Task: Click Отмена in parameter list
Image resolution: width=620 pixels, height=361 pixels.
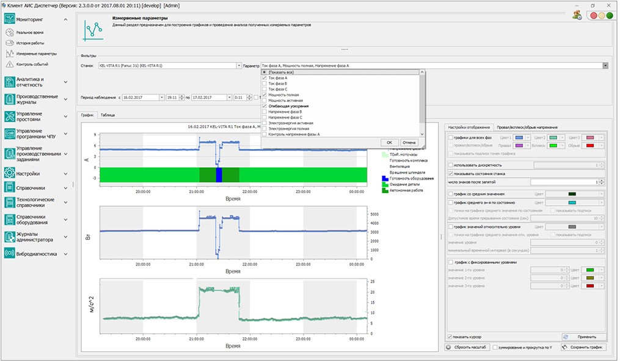Action: click(409, 142)
